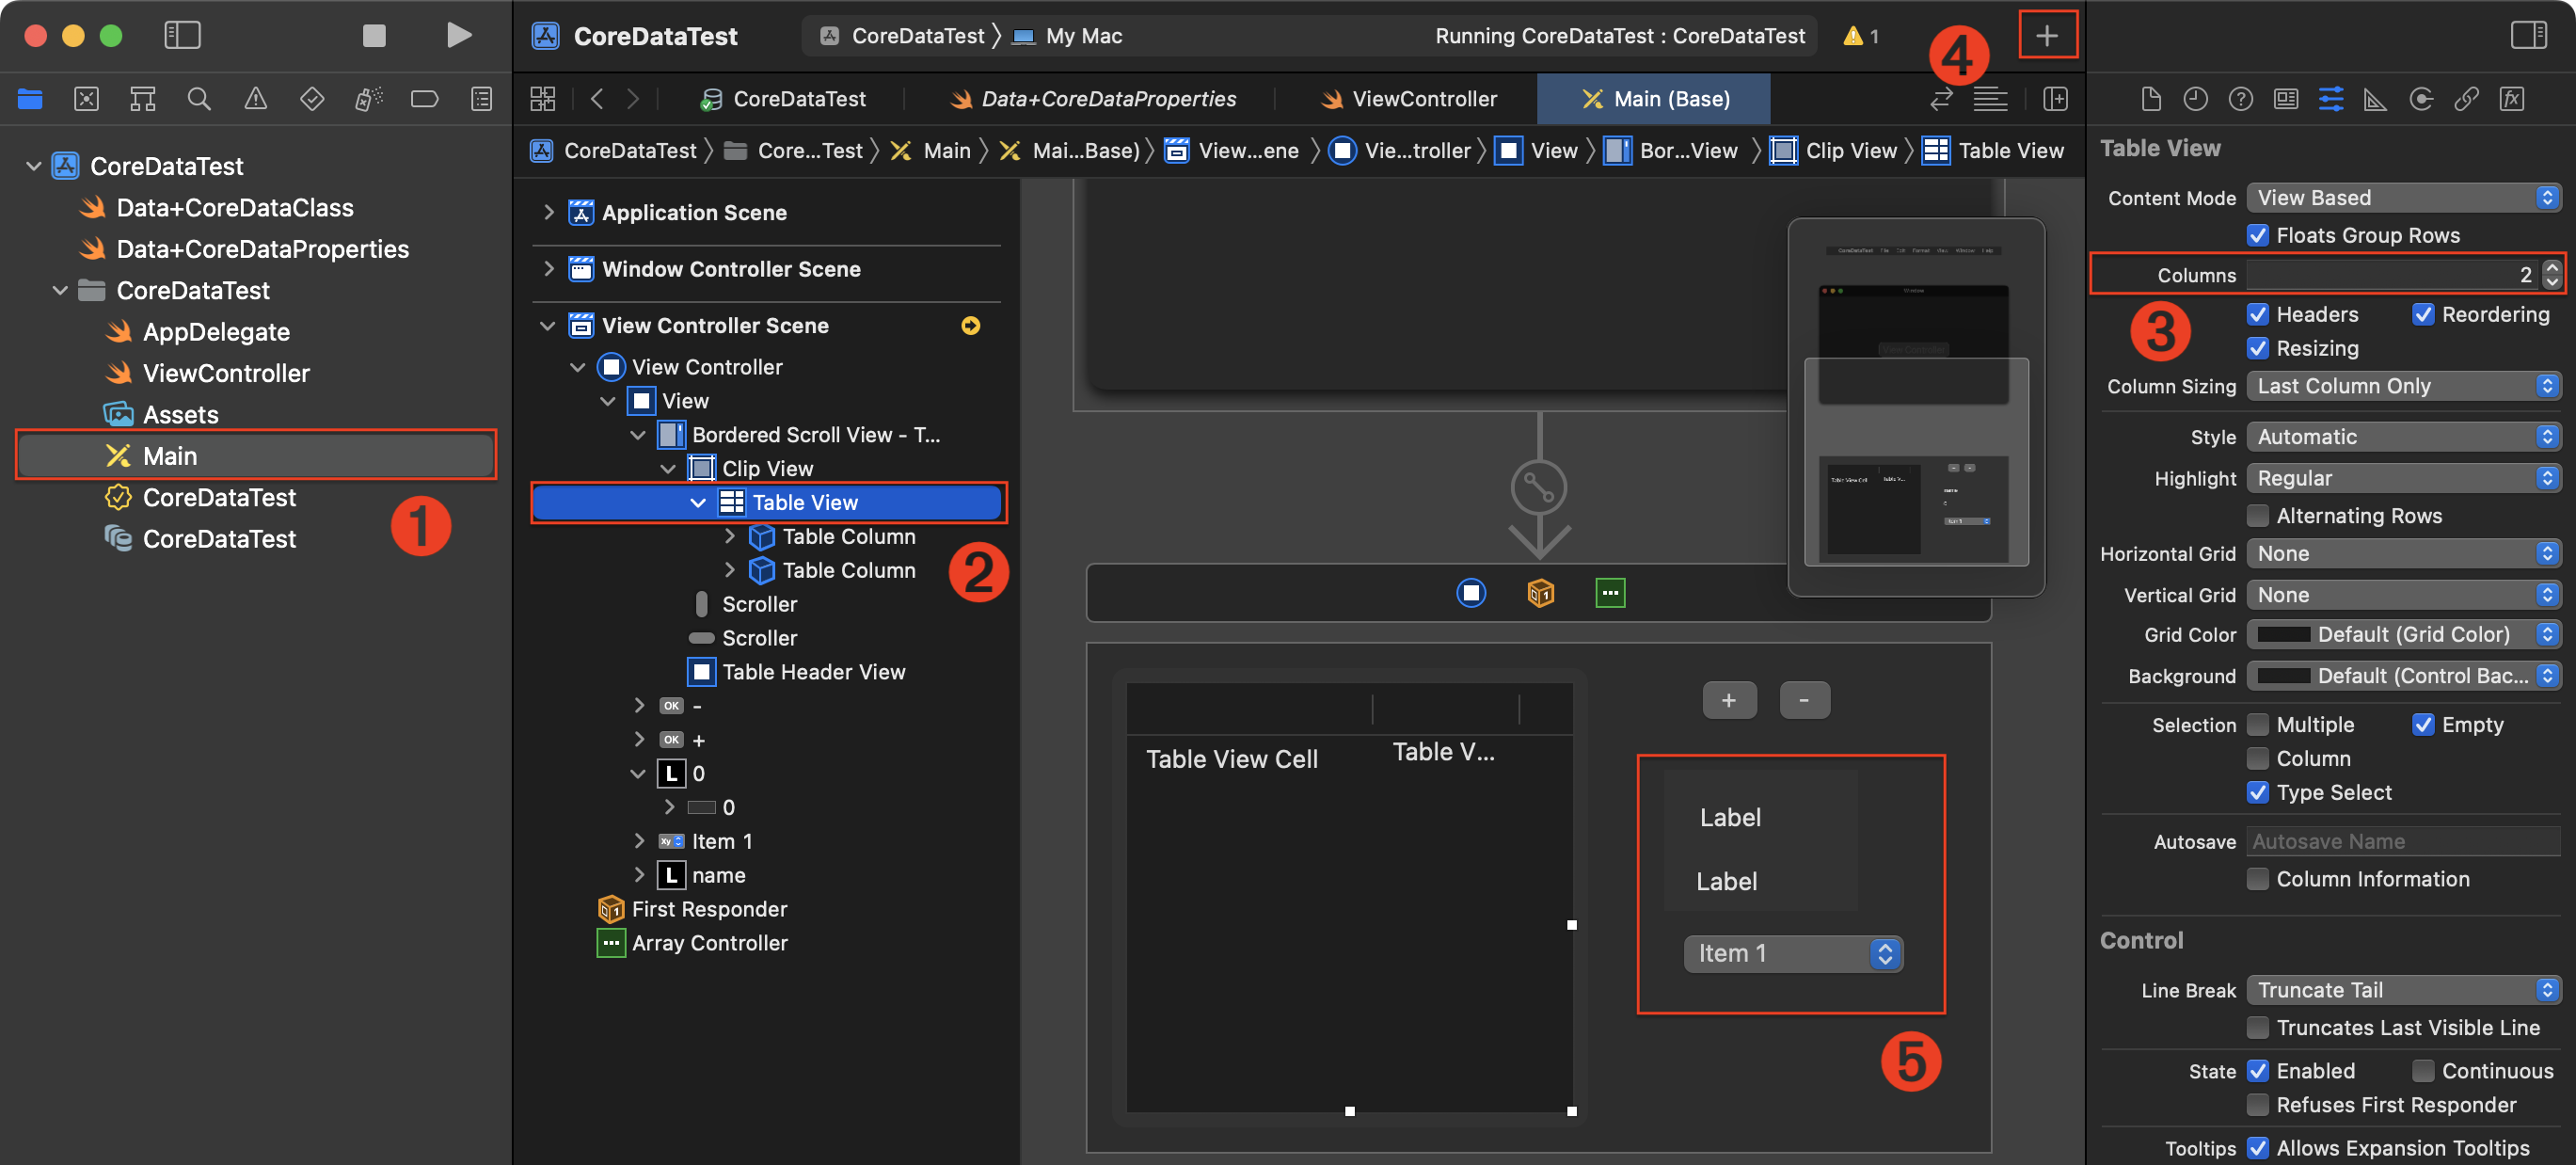Open the Connections inspector arrow icon
This screenshot has height=1165, width=2576.
click(x=2421, y=99)
